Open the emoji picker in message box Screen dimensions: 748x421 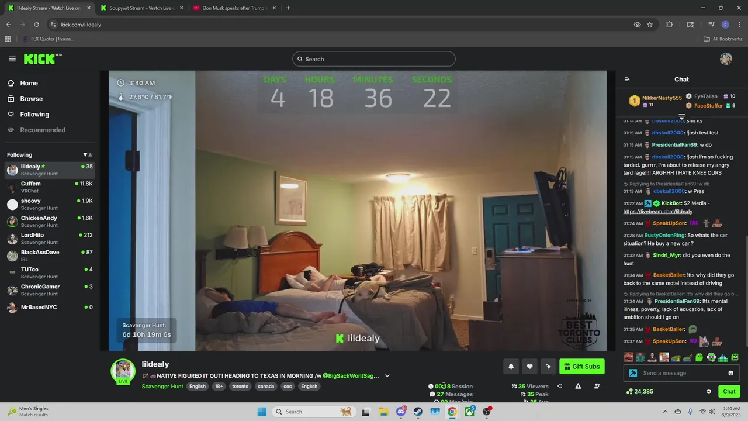pos(730,373)
